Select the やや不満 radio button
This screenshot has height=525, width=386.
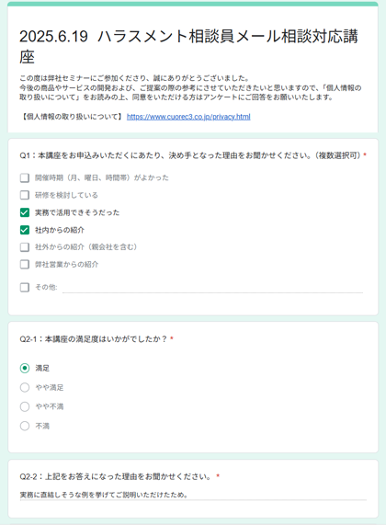pos(25,406)
